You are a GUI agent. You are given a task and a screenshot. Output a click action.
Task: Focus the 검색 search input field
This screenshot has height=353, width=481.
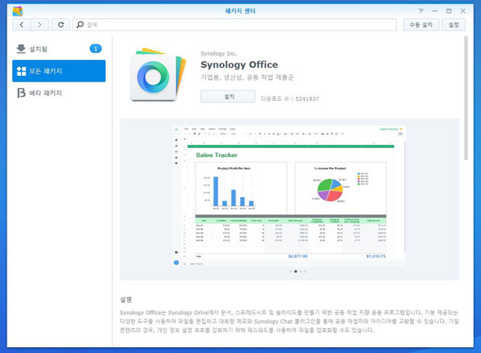(x=235, y=25)
